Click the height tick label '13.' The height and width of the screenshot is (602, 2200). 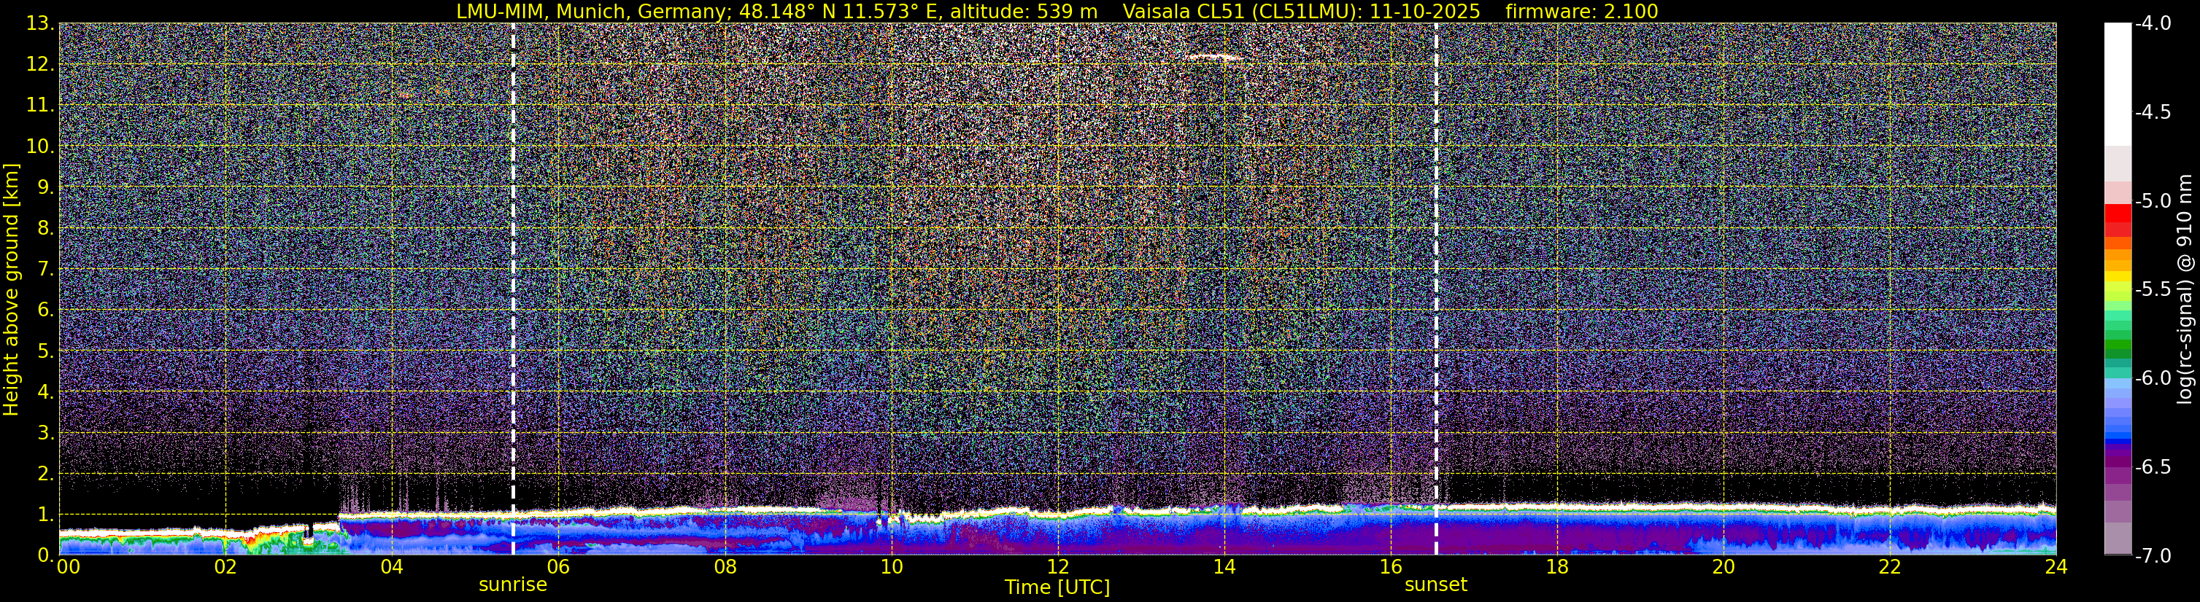click(39, 24)
